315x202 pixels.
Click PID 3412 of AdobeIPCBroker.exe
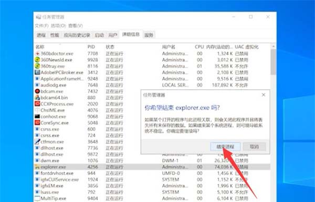tap(92, 72)
